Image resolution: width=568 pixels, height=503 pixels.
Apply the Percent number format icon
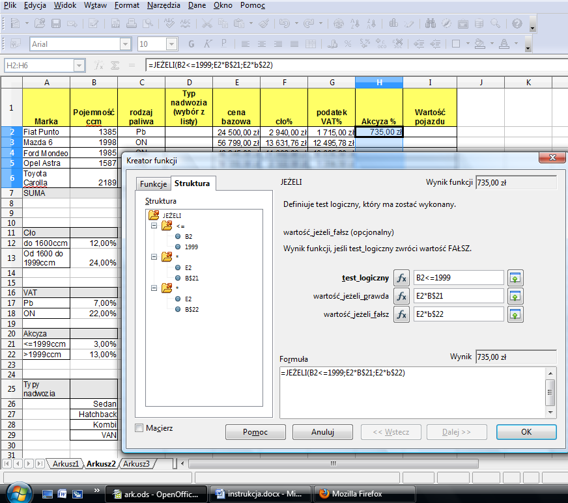348,44
